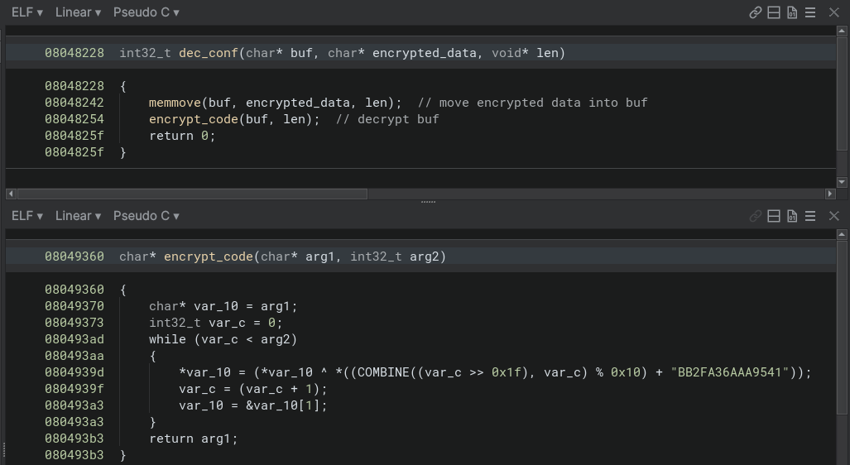Image resolution: width=850 pixels, height=465 pixels.
Task: Open the Pseudo C menu in bottom pane
Action: coord(146,216)
